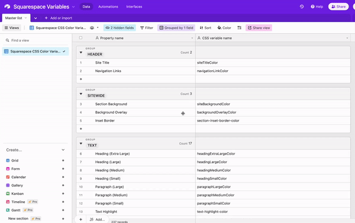The height and width of the screenshot is (223, 355).
Task: Select the navigationLinkColor cell
Action: click(273, 71)
